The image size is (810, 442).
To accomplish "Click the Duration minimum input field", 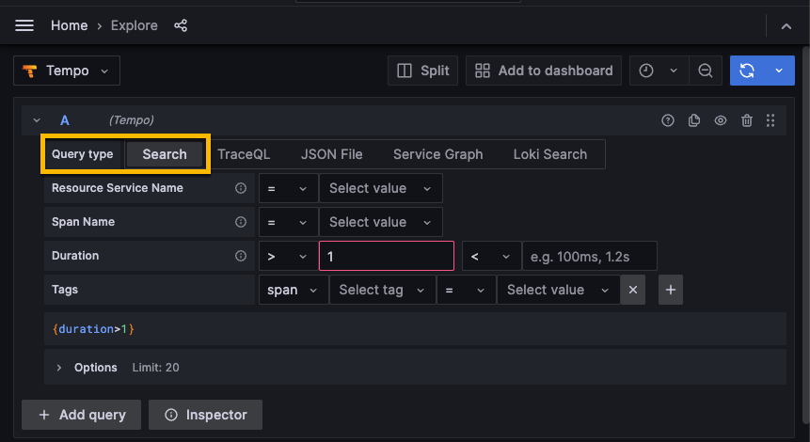I will click(386, 256).
